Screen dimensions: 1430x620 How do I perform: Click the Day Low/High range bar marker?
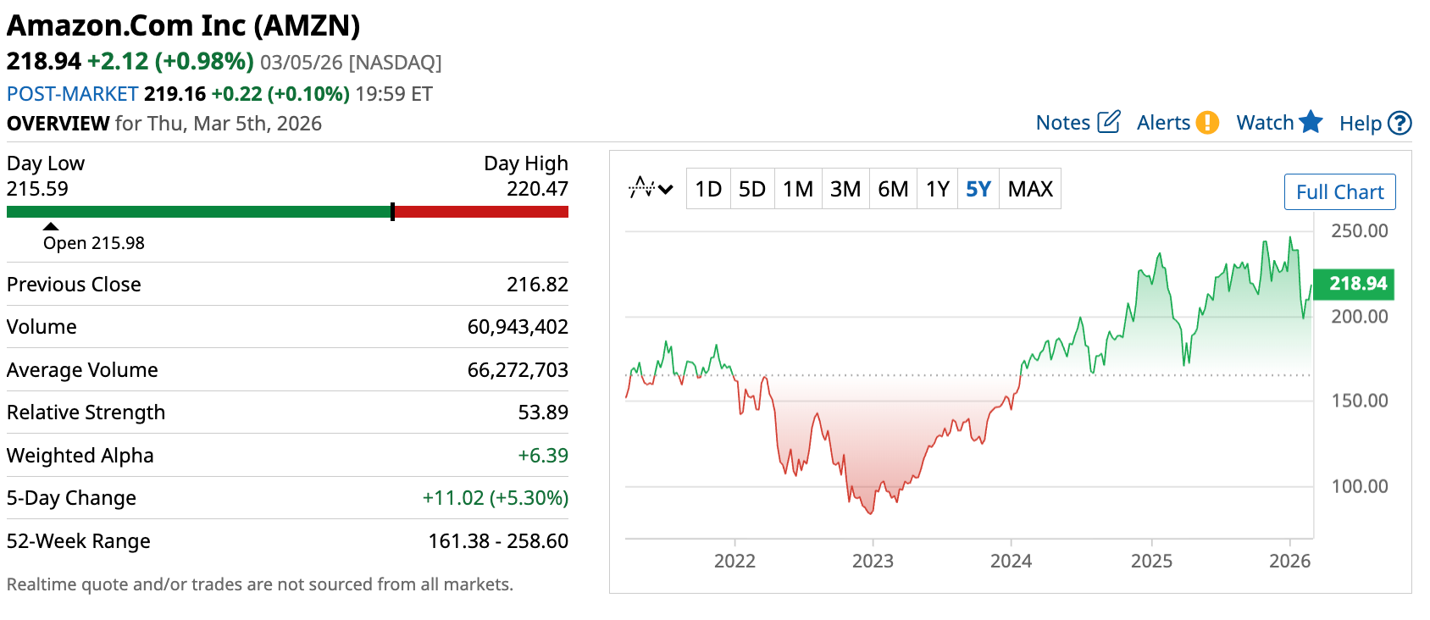click(x=392, y=212)
